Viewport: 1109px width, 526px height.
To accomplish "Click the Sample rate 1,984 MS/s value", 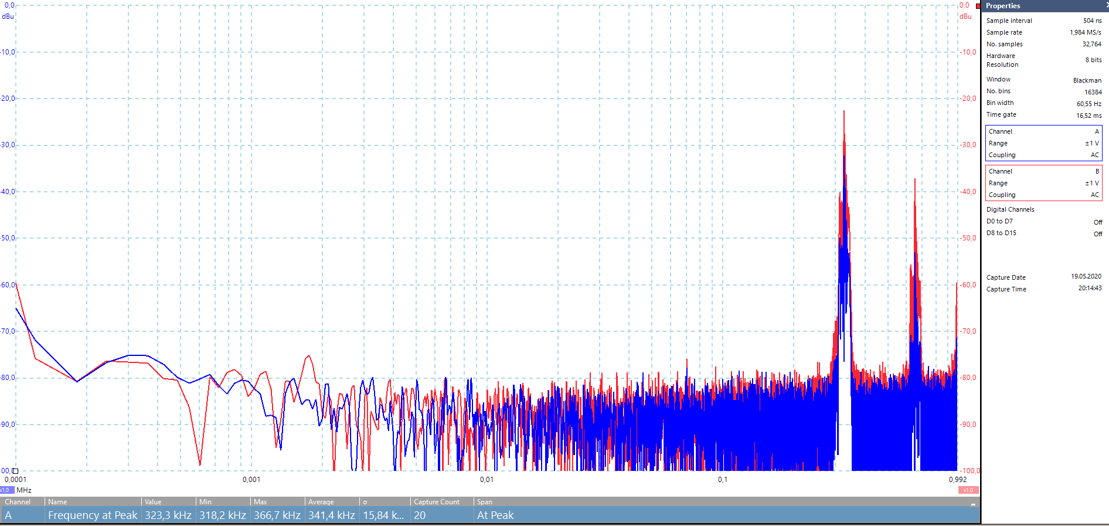I will (x=1086, y=32).
